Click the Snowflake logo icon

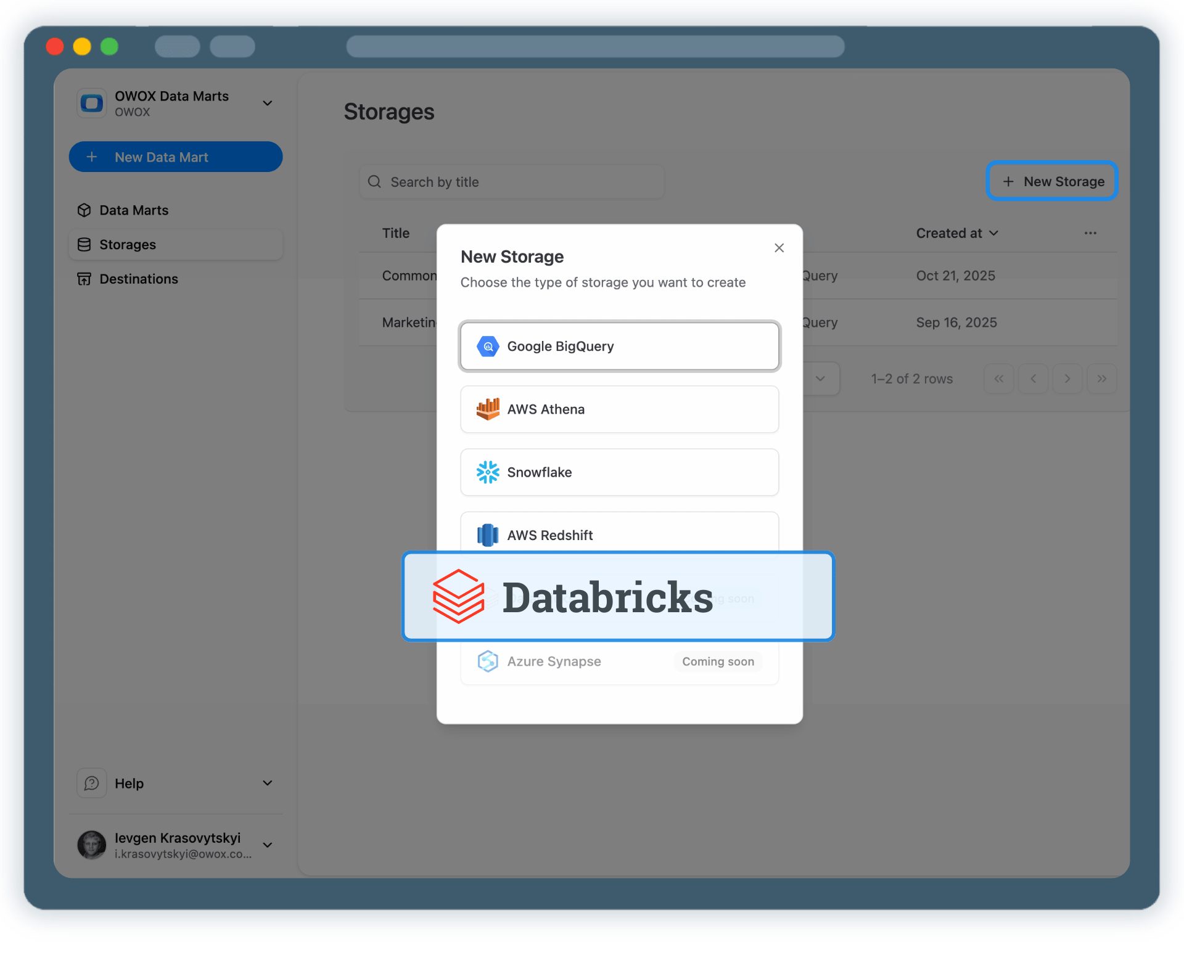pyautogui.click(x=488, y=472)
